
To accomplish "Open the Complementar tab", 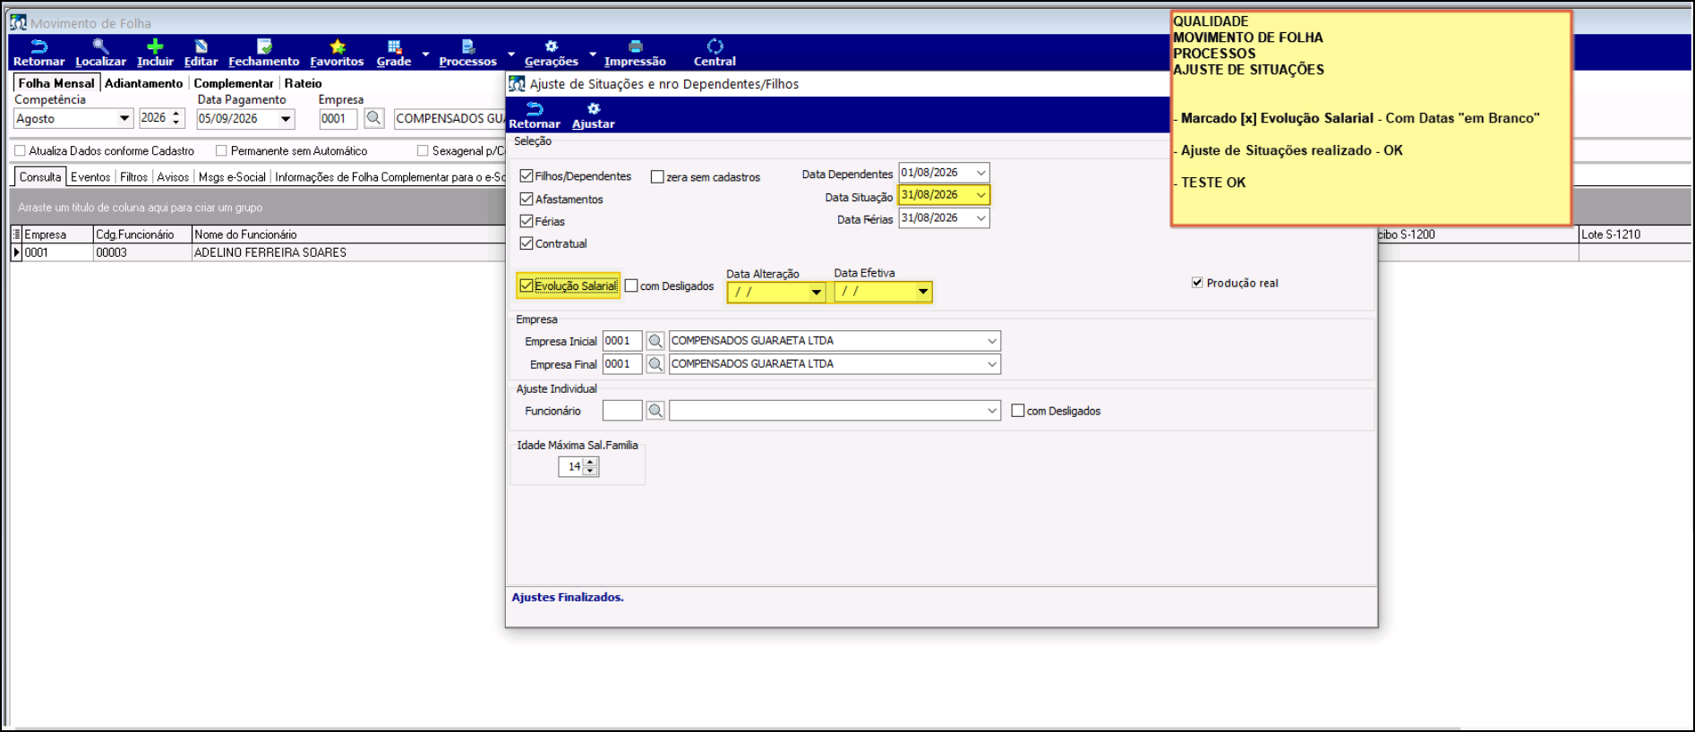I will [234, 83].
